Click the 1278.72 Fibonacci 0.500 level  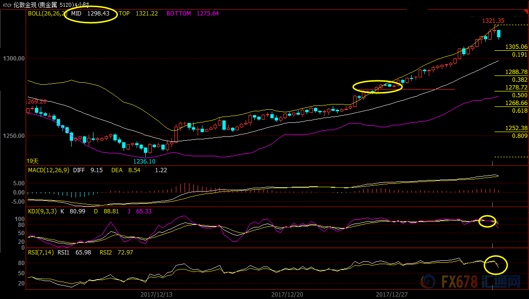coord(516,88)
